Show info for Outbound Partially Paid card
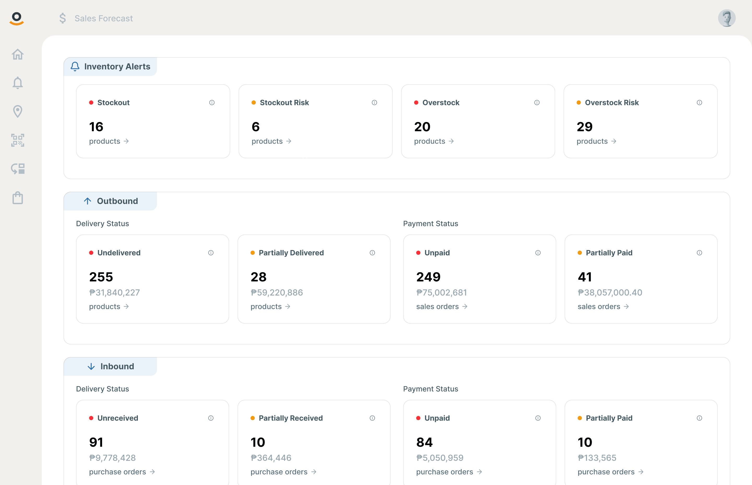This screenshot has width=752, height=485. tap(699, 253)
